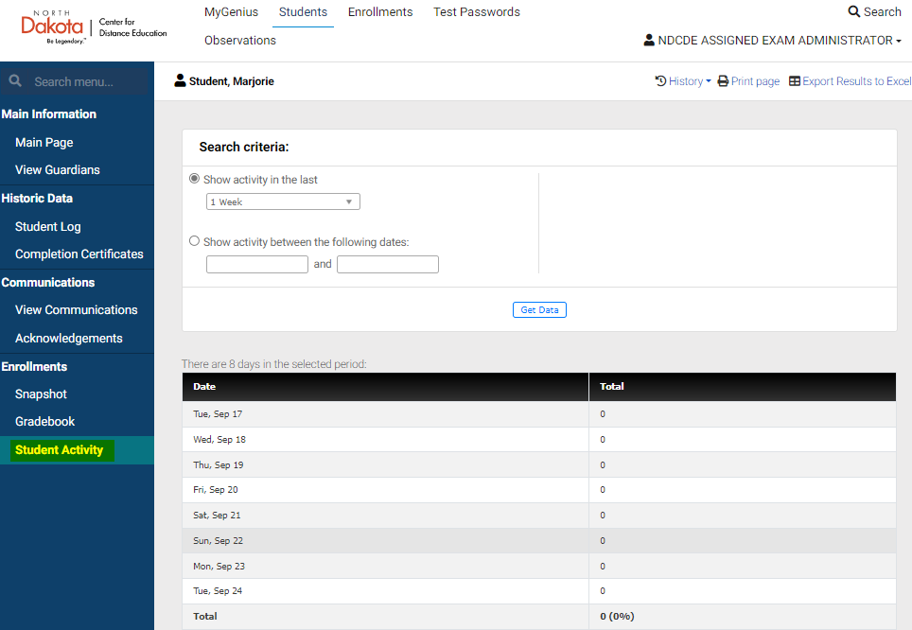This screenshot has height=630, width=912.
Task: Open Student Log in the sidebar
Action: 47,226
